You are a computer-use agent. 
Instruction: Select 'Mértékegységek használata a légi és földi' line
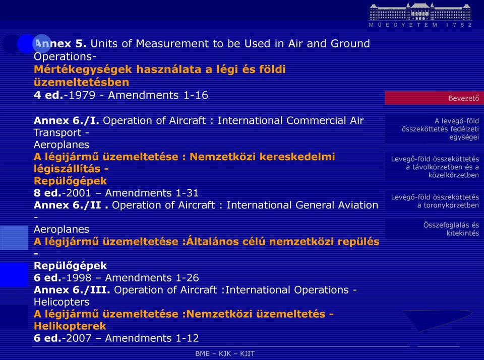(x=160, y=69)
